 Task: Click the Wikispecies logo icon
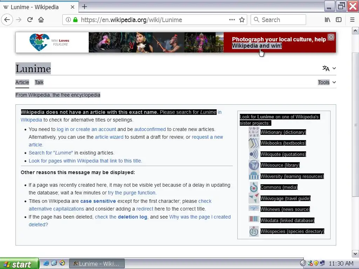254,231
